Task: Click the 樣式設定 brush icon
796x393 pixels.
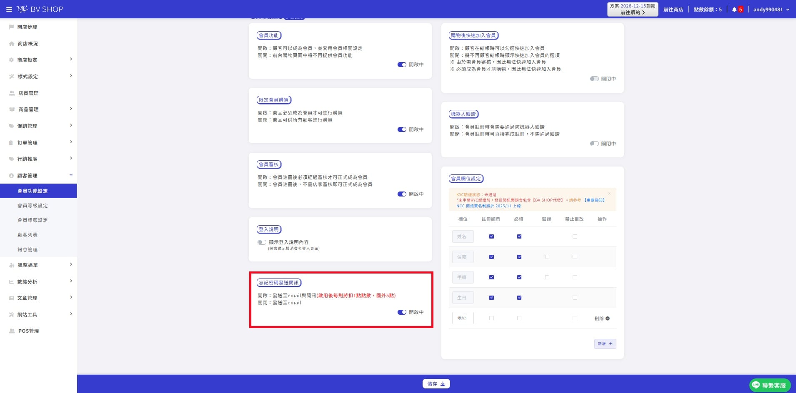Action: point(12,77)
